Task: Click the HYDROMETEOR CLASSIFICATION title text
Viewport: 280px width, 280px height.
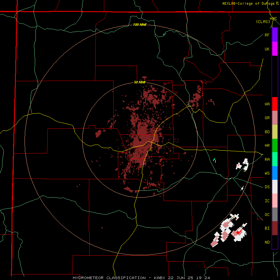Action: 109,278
